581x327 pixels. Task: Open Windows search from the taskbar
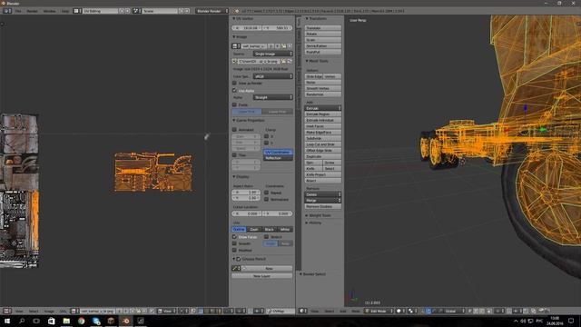coord(22,321)
